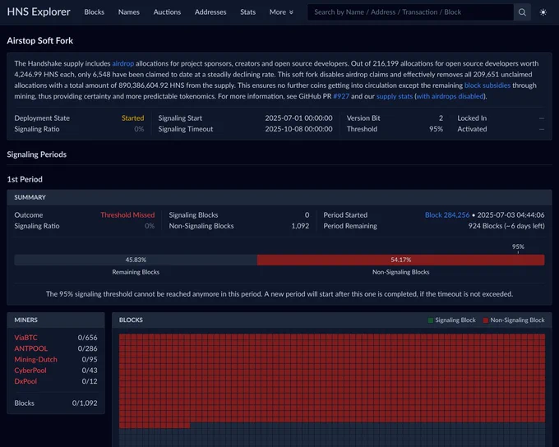Focus the Name/Address/Transaction search field
The image size is (559, 447).
(410, 12)
